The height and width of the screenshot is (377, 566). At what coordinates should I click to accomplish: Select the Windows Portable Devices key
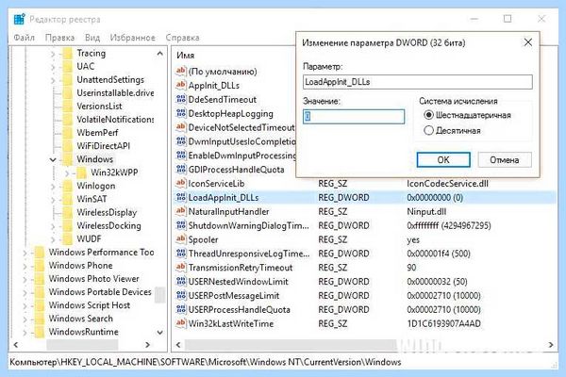point(100,292)
